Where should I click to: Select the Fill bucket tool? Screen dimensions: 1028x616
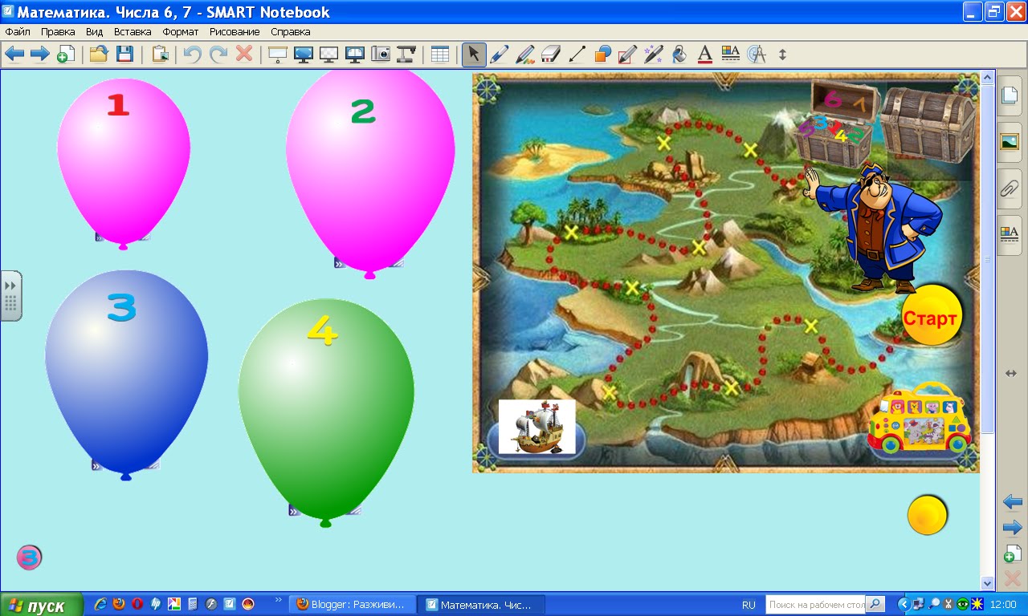679,54
